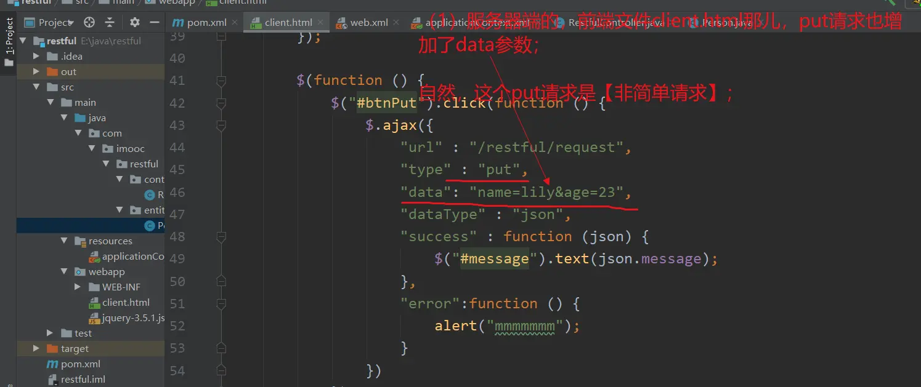921x387 pixels.
Task: Toggle the code fold marker at line 50
Action: coord(221,281)
